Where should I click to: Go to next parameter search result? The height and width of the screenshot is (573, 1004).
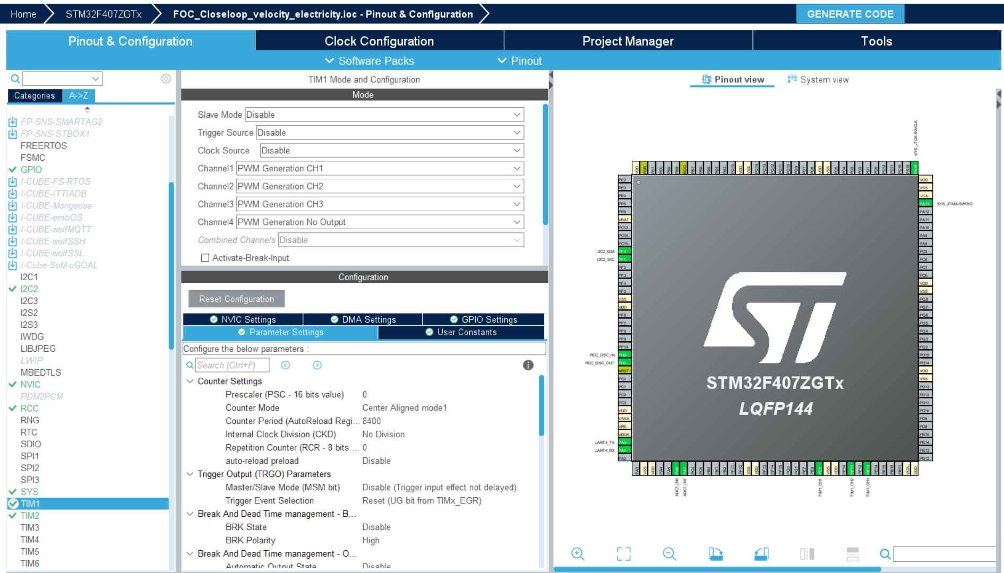317,365
